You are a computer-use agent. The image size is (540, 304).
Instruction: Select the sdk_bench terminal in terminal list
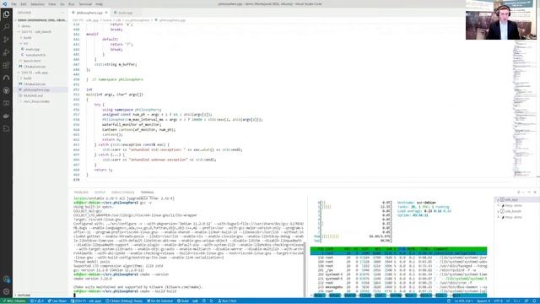513,211
